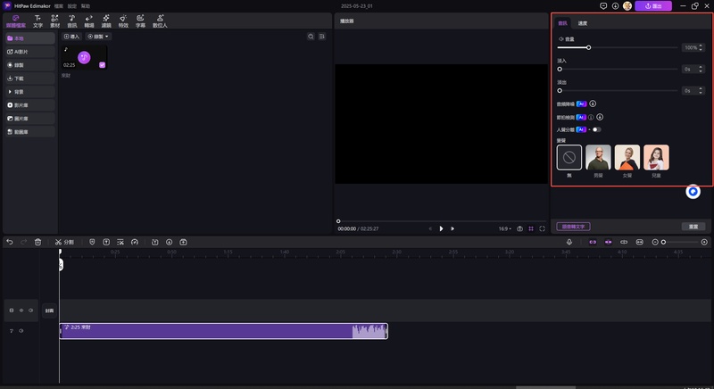Open the 字幕 (Subtitles) tool tab
The width and height of the screenshot is (714, 389).
tap(140, 21)
